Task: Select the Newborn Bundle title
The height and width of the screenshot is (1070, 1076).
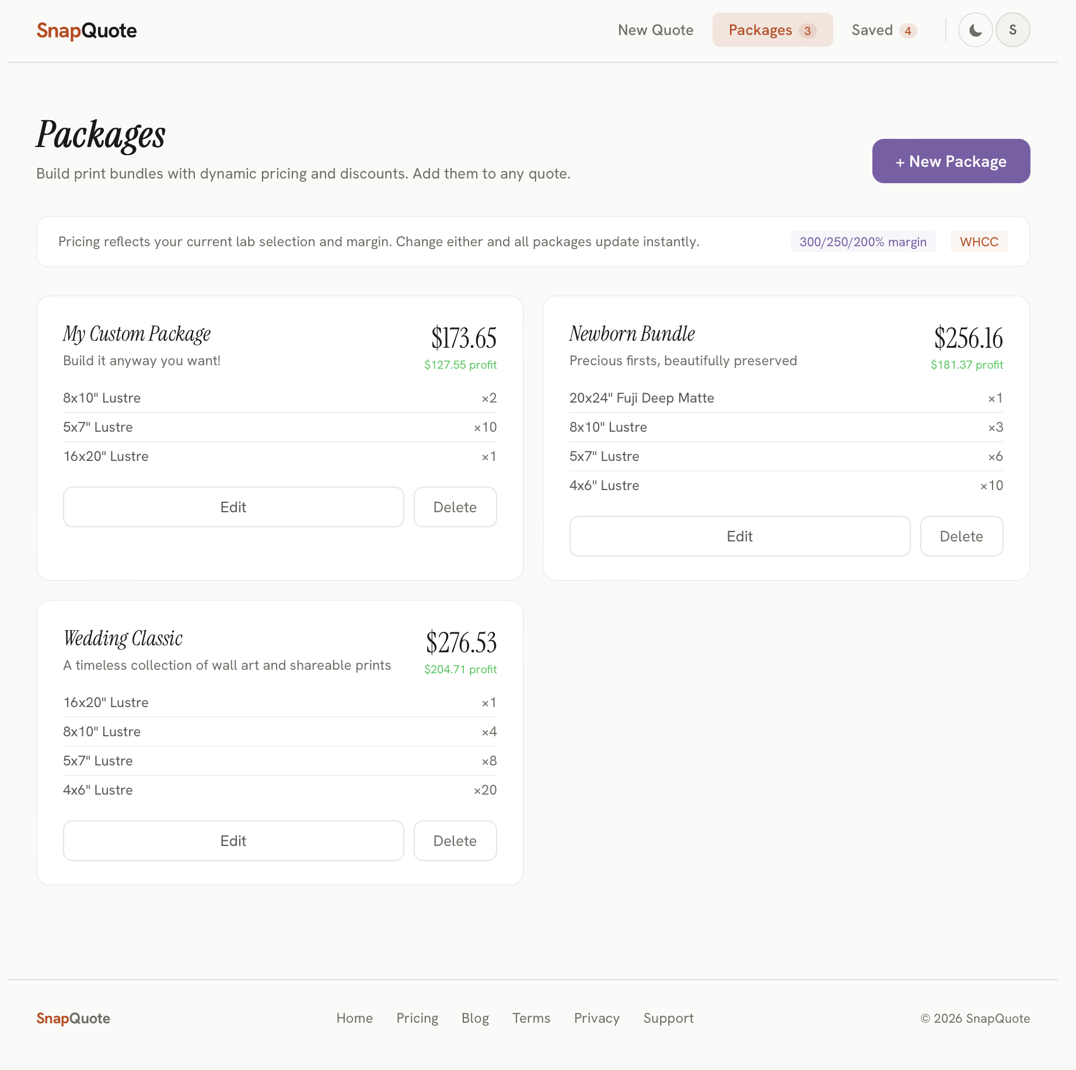Action: [x=632, y=334]
